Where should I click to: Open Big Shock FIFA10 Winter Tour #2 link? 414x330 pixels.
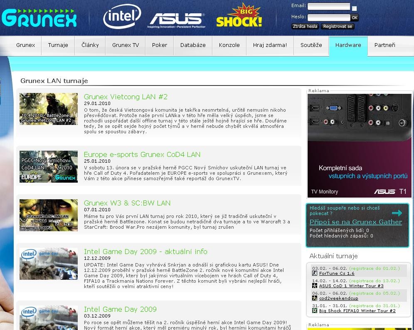click(x=357, y=310)
